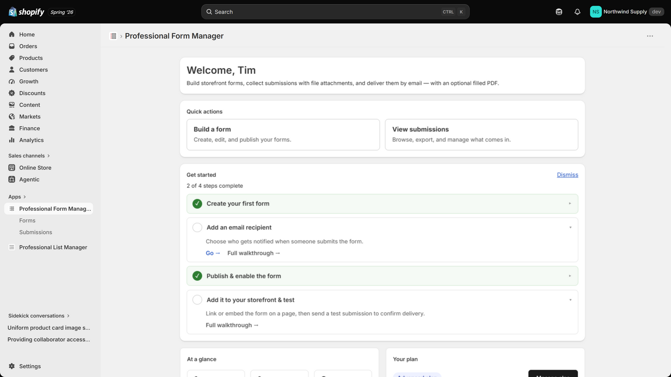Mark Add an email recipient step complete
Screen dimensions: 671x377
click(197, 227)
